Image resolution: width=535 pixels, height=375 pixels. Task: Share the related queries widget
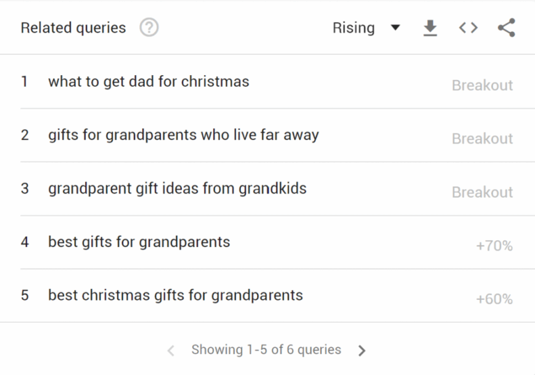tap(506, 28)
